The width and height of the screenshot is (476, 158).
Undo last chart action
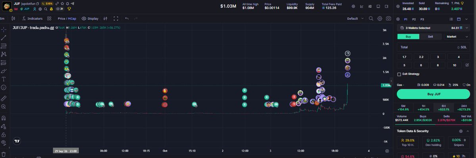click(127, 18)
